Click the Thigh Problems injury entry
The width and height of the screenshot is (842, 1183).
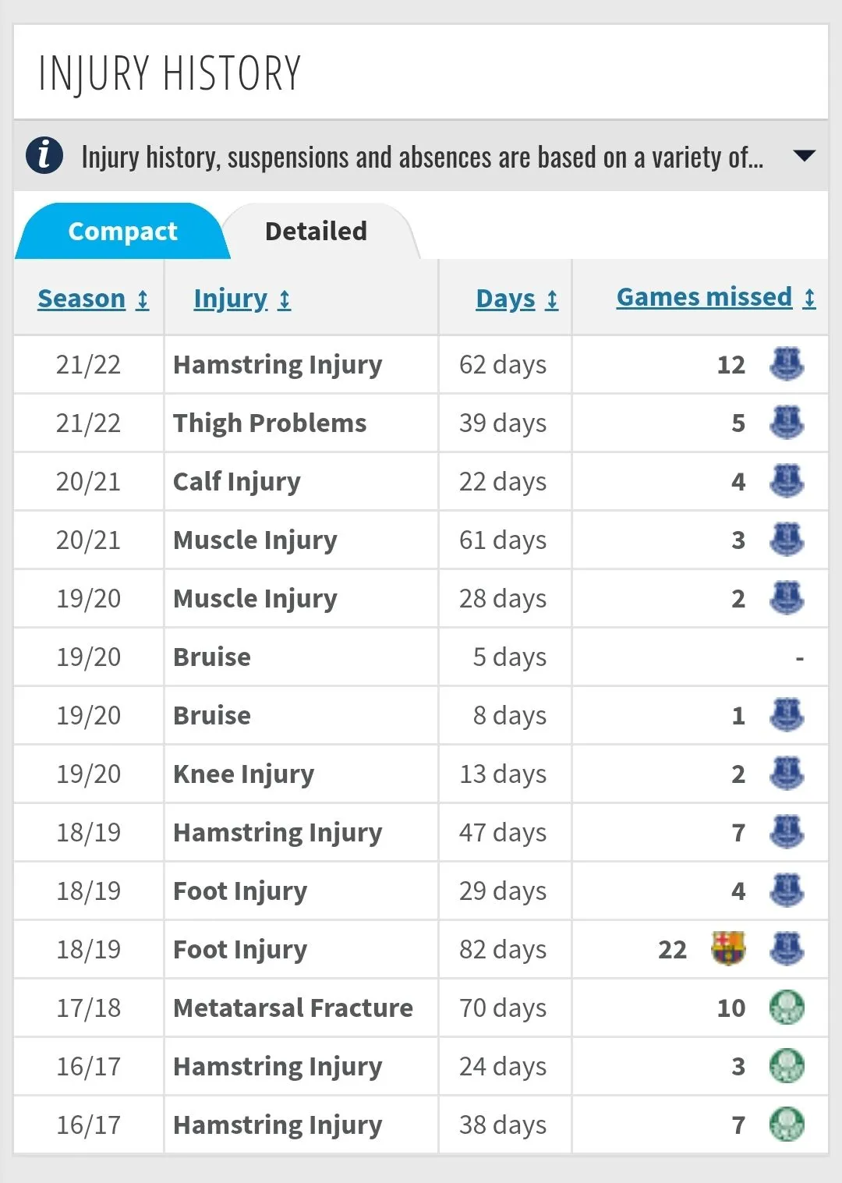(x=270, y=423)
